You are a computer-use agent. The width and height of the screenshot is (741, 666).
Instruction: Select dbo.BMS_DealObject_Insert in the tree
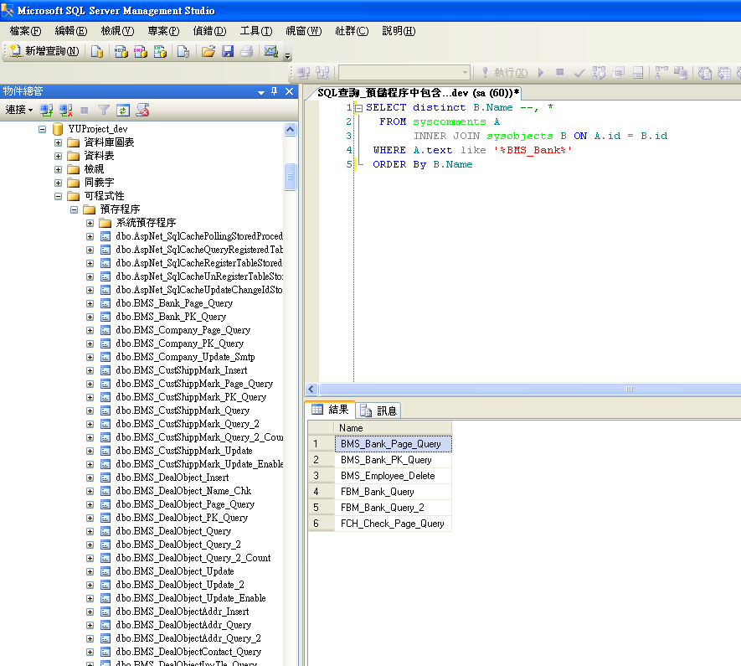coord(172,478)
